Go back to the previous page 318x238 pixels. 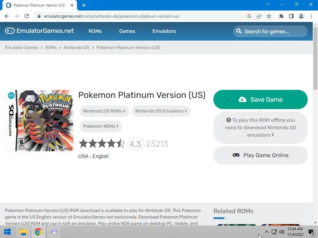[x=7, y=16]
